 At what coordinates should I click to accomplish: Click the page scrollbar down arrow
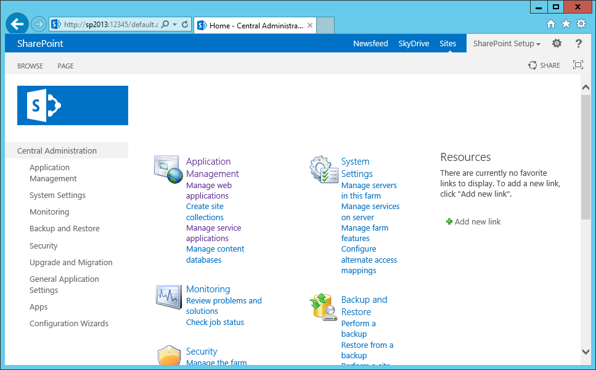click(586, 352)
